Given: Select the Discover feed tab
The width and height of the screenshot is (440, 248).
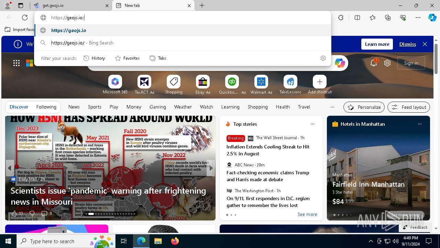Looking at the screenshot, I should pos(19,107).
